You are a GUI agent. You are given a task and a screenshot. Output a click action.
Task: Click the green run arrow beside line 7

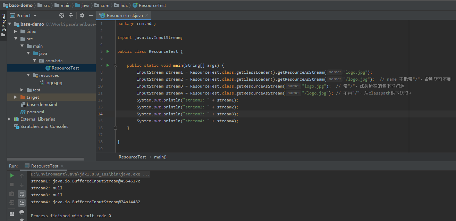point(108,65)
